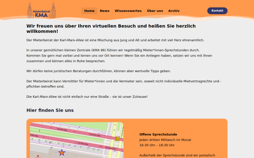This screenshot has width=254, height=158.
Task: Open the Home menu item
Action: point(89,11)
